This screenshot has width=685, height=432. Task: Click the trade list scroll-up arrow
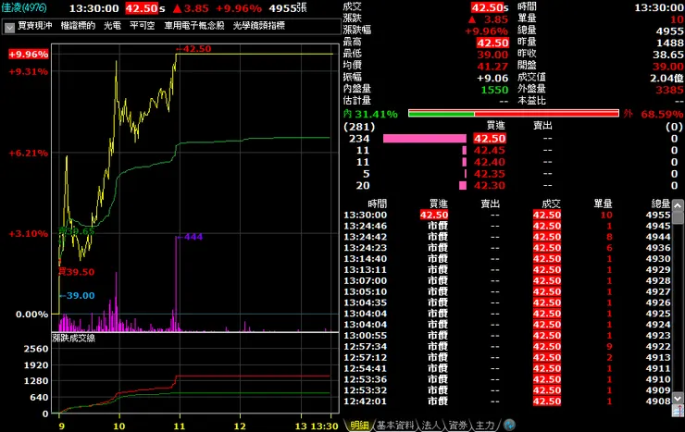pyautogui.click(x=678, y=205)
